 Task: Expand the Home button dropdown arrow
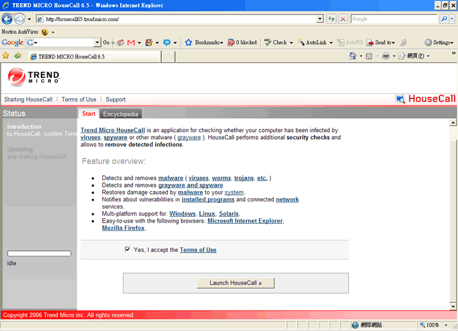(x=361, y=56)
